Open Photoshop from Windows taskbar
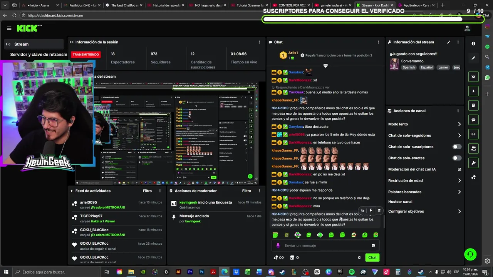The height and width of the screenshot is (277, 493). 201,272
